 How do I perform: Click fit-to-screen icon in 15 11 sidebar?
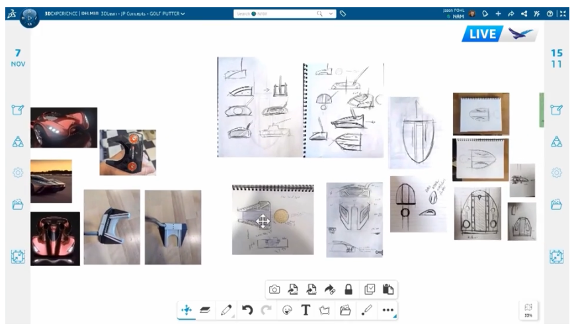click(556, 257)
